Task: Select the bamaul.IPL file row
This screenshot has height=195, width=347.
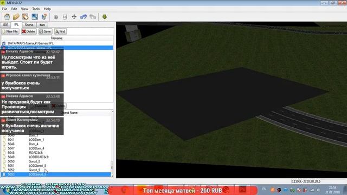Action: click(x=57, y=43)
